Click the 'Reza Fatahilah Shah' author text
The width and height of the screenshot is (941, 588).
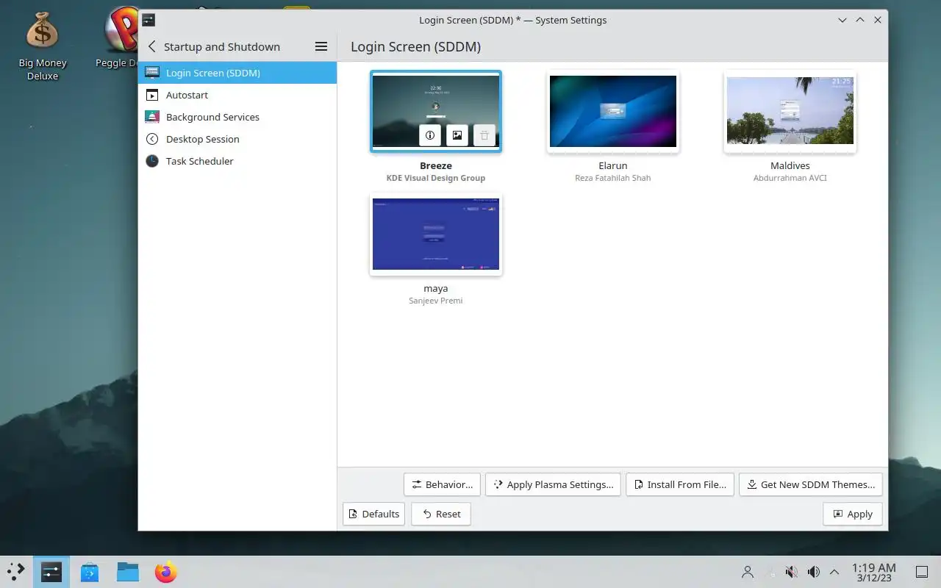pos(613,178)
